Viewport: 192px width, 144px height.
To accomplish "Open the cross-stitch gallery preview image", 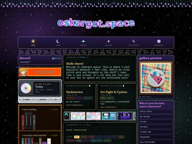I will coord(156,78).
